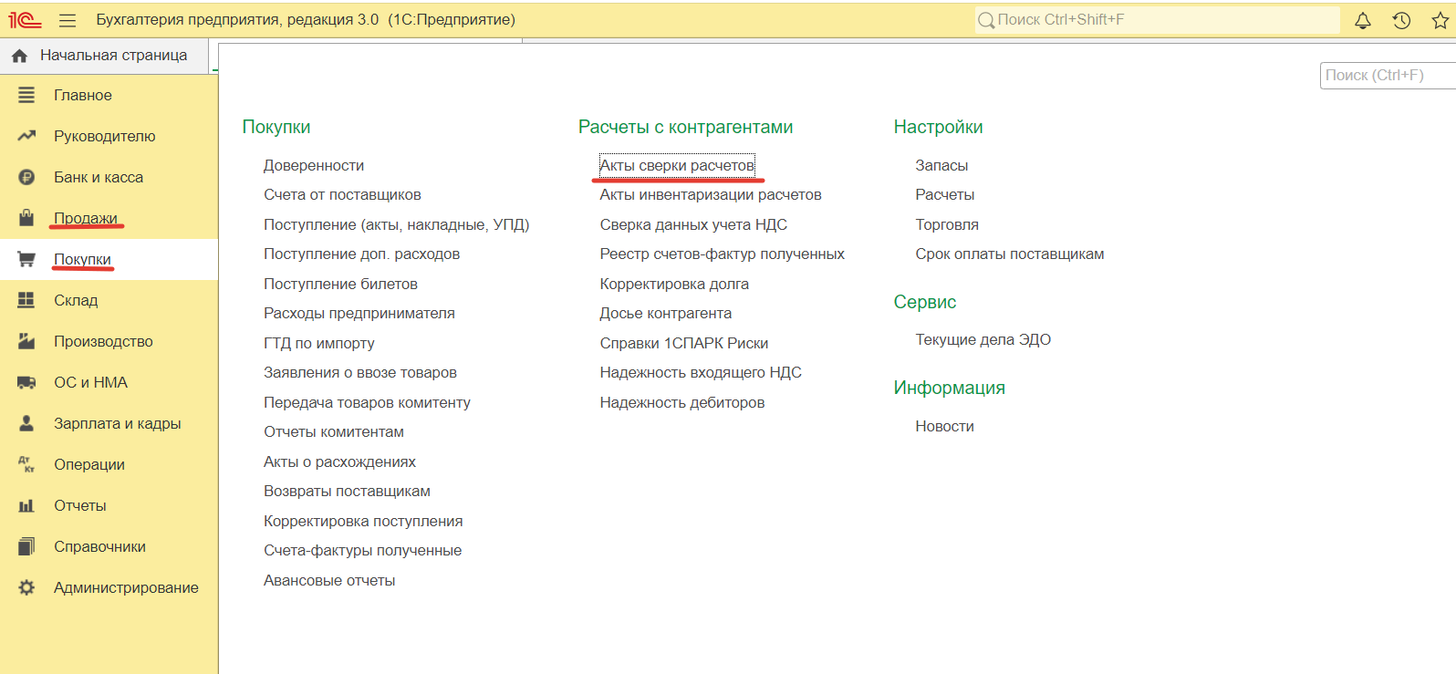Go to the Отчеты section
Screen dimensions: 1456x674
(79, 505)
